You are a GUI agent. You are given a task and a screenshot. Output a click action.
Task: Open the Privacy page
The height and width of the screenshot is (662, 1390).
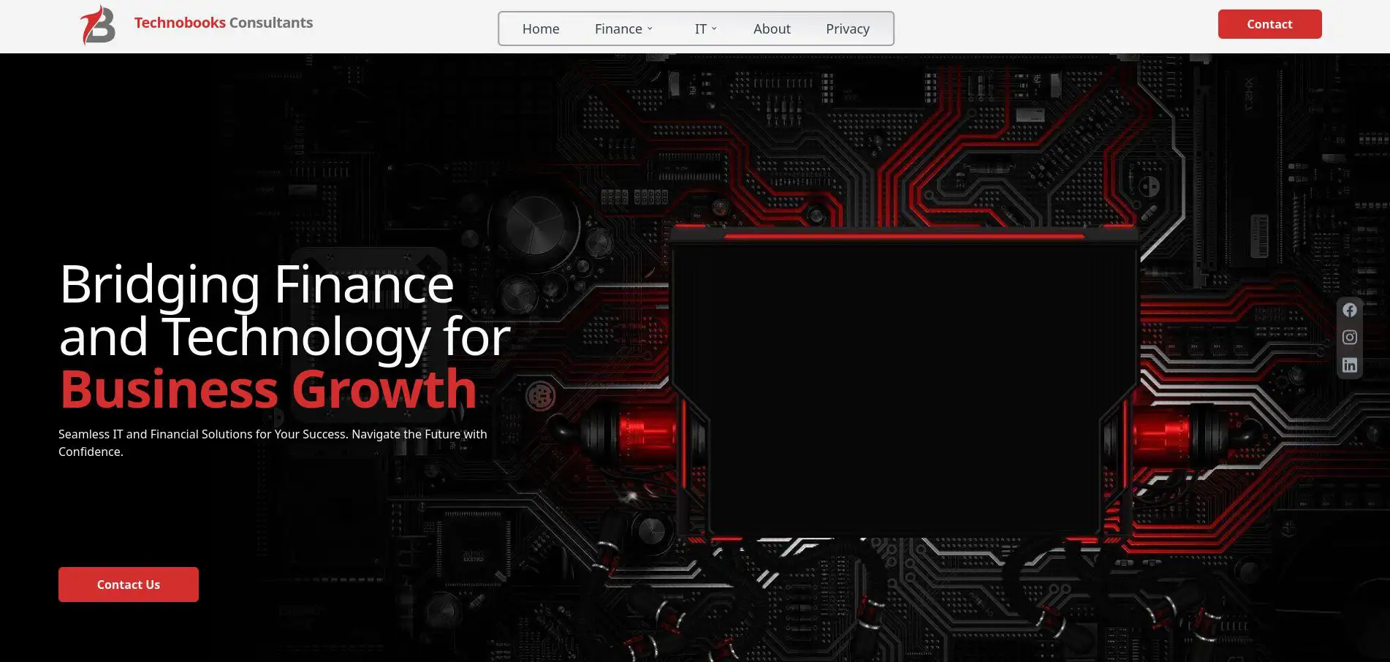(847, 29)
